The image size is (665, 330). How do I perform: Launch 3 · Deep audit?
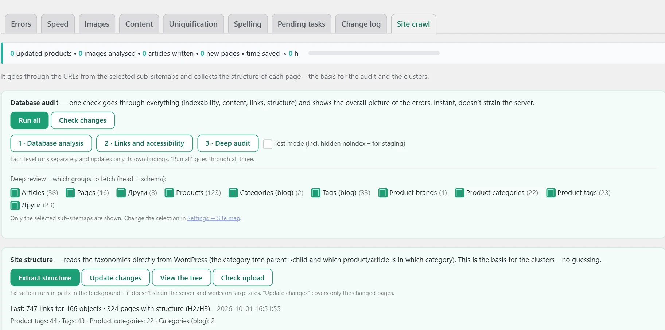click(228, 143)
